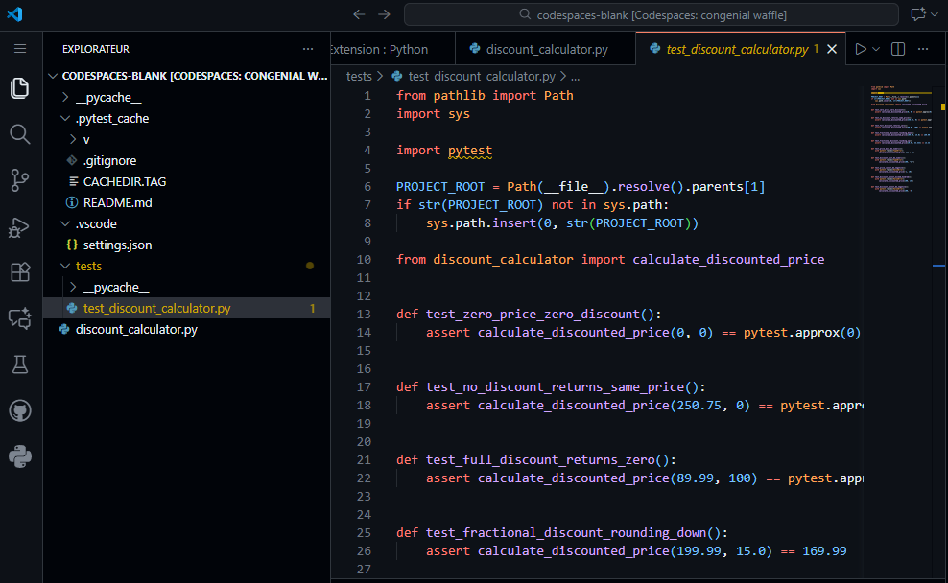Image resolution: width=948 pixels, height=583 pixels.
Task: Open the GitHub view in the activity bar
Action: 19,410
